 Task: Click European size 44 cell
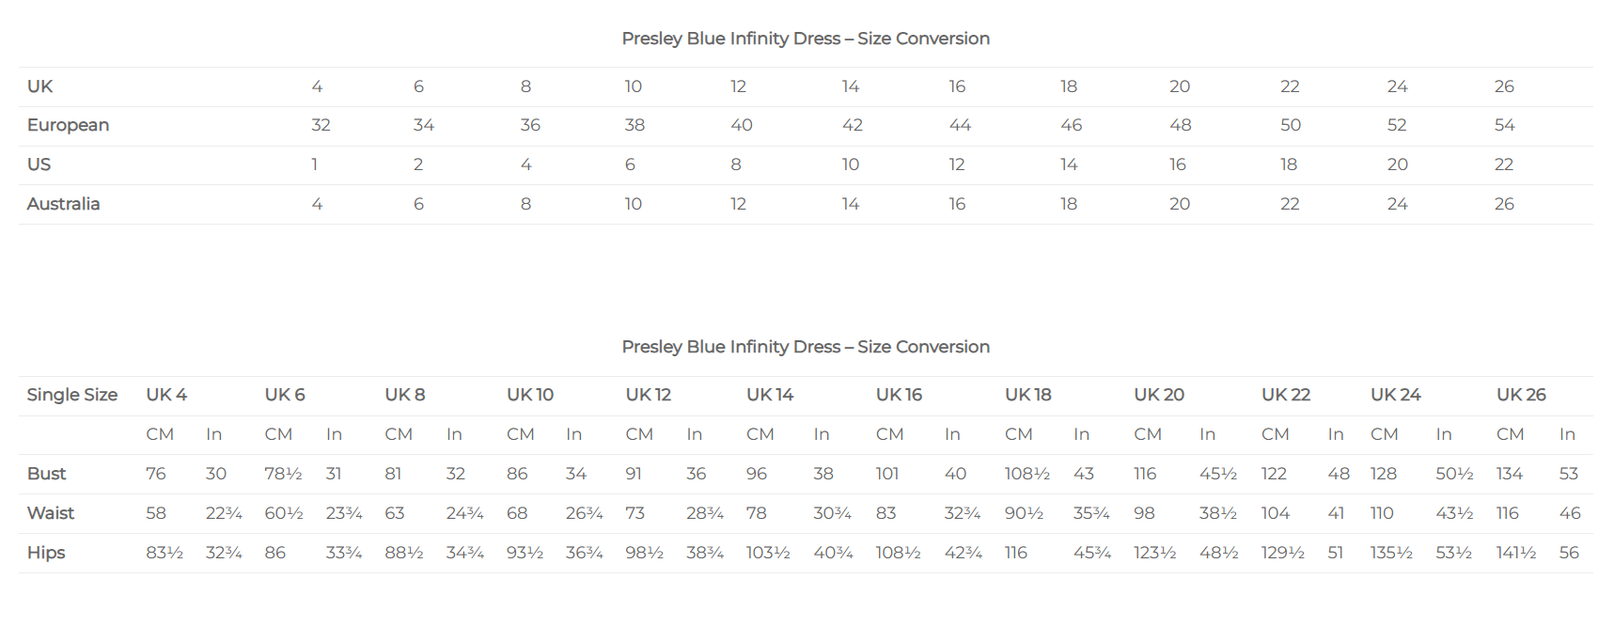pos(960,125)
